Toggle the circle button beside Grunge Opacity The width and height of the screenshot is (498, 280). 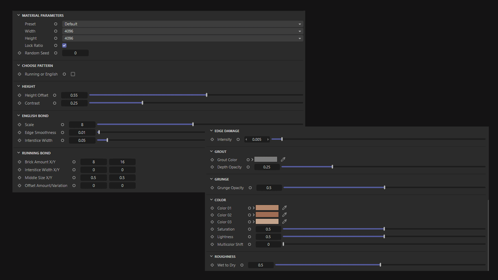pyautogui.click(x=250, y=188)
